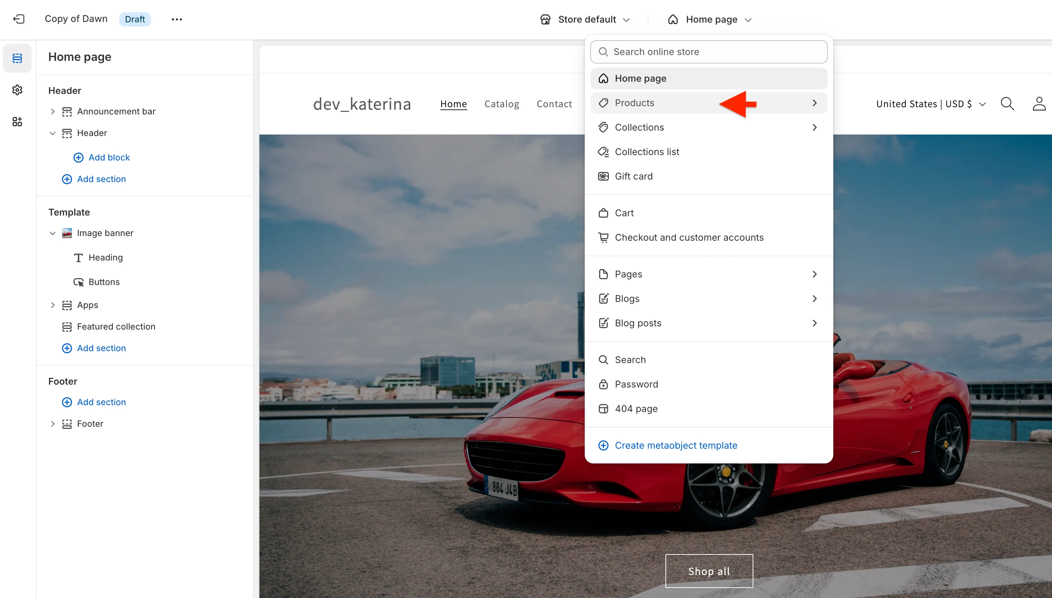Click Add block under Header
The width and height of the screenshot is (1052, 598).
(x=109, y=157)
